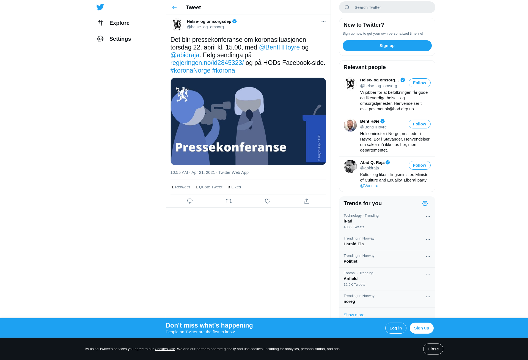Follow Helse- og omsorgsdep in Relevant people
The image size is (528, 360).
[419, 83]
